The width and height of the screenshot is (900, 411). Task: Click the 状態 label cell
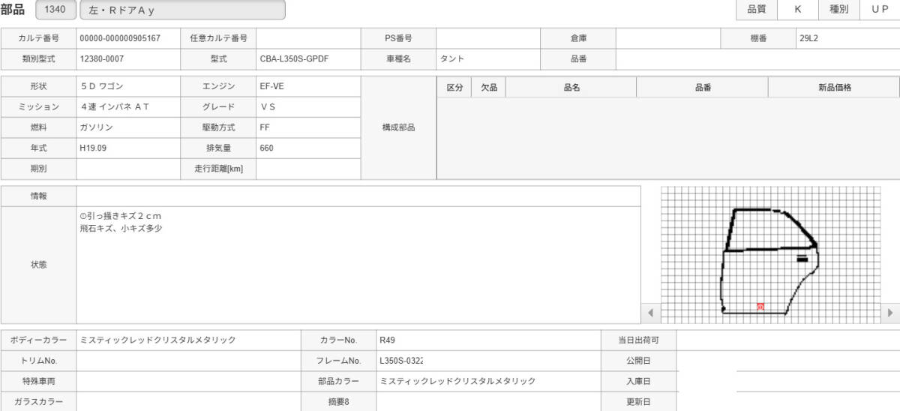38,265
